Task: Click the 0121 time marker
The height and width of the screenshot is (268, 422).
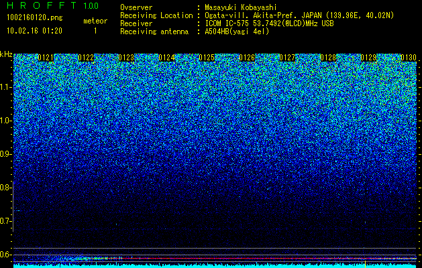Action: point(46,58)
